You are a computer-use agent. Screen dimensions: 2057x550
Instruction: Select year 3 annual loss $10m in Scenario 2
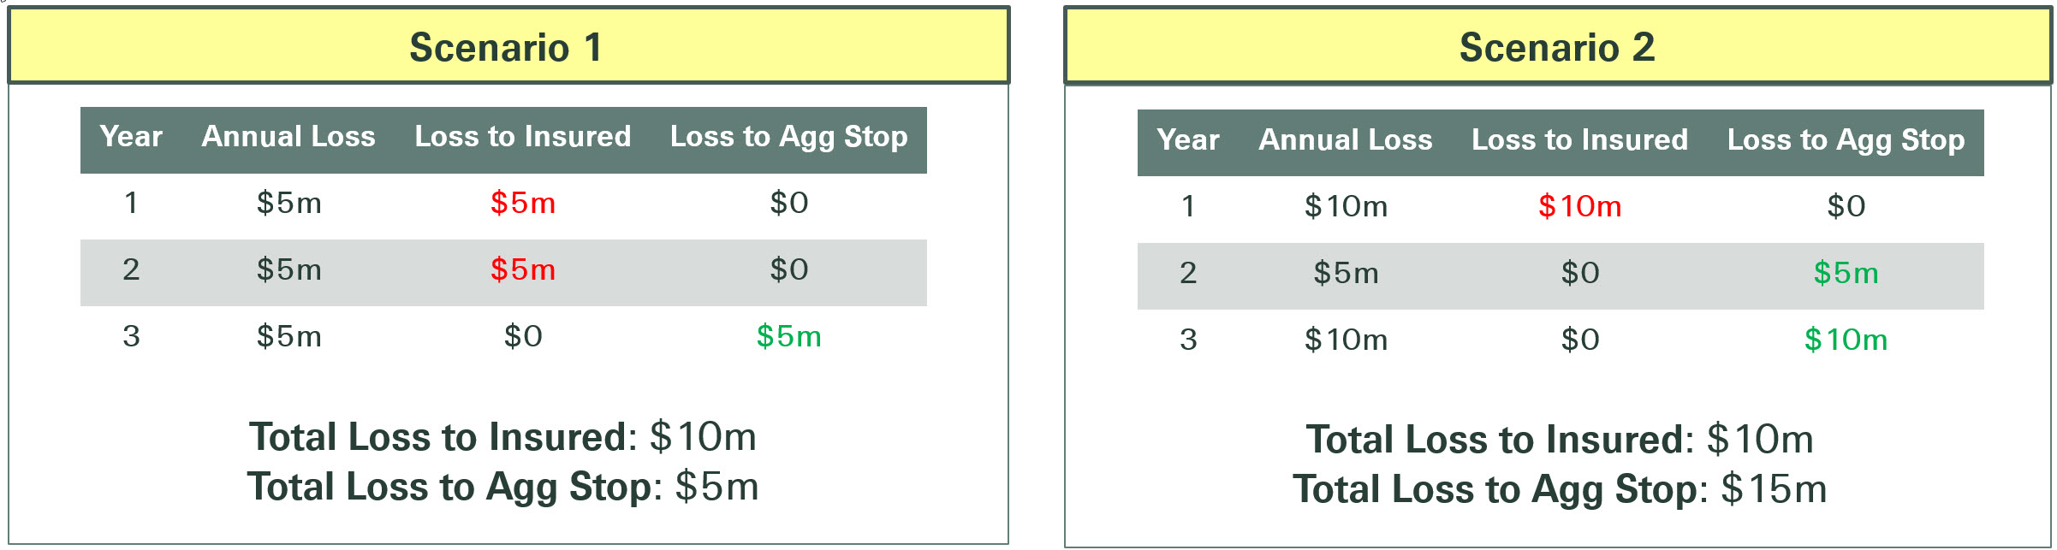click(1346, 340)
